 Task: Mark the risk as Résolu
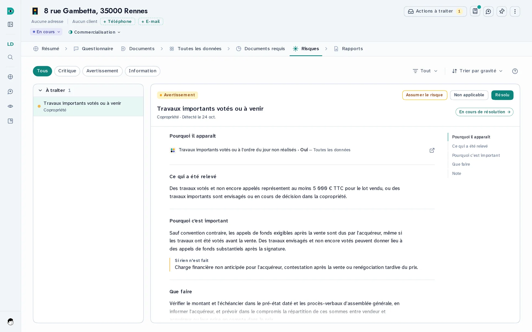[502, 95]
